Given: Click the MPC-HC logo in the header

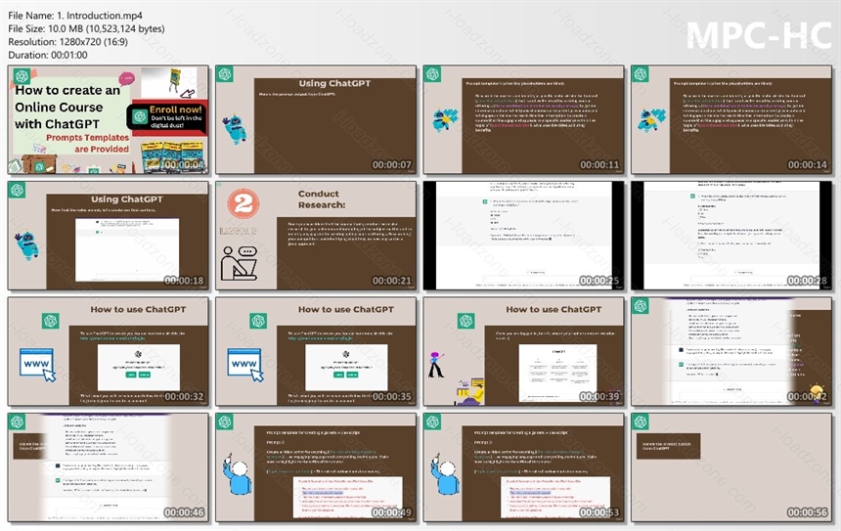Looking at the screenshot, I should click(x=759, y=36).
